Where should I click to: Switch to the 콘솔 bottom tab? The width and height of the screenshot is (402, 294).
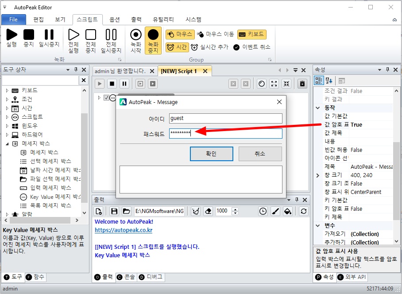[126, 277]
